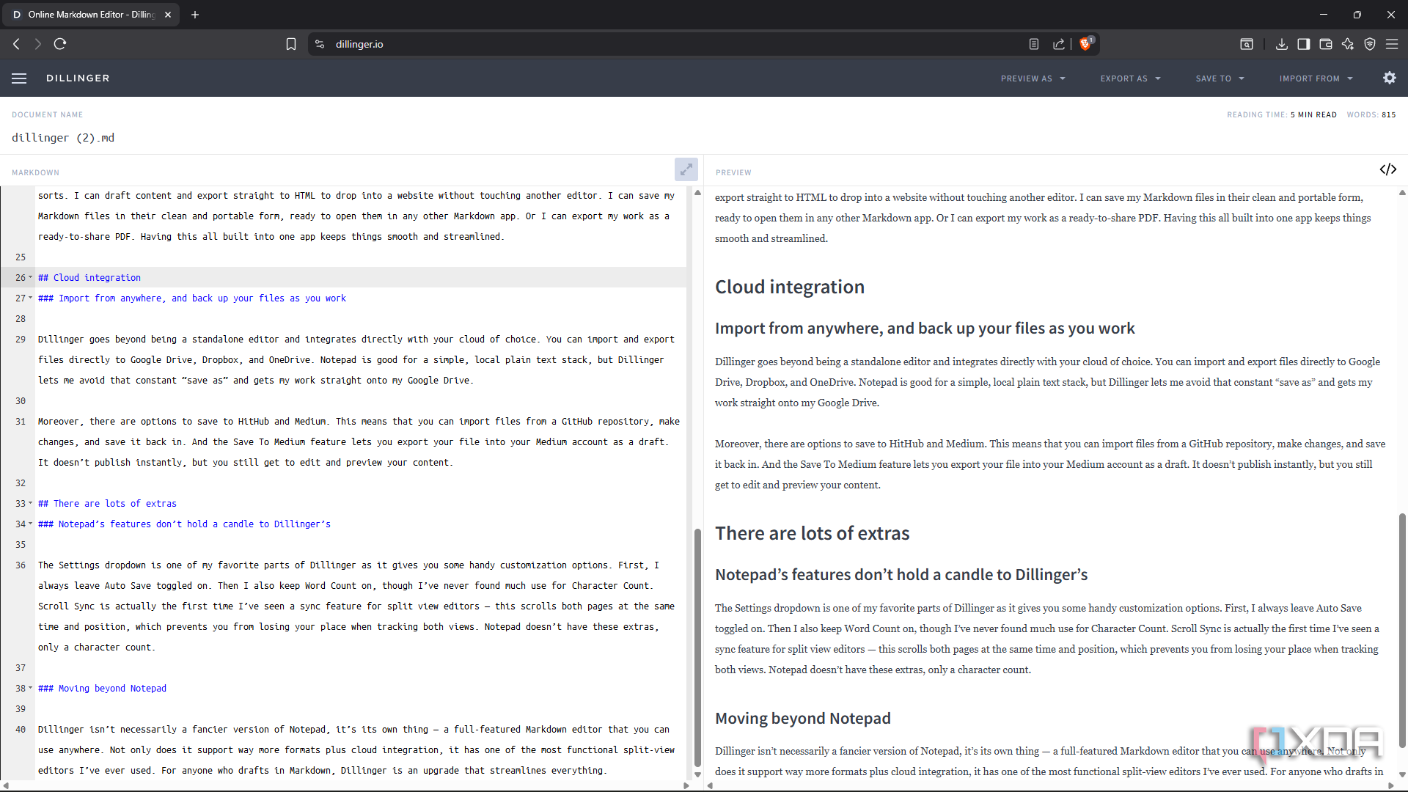This screenshot has width=1408, height=792.
Task: Open a new browser tab
Action: (x=194, y=15)
